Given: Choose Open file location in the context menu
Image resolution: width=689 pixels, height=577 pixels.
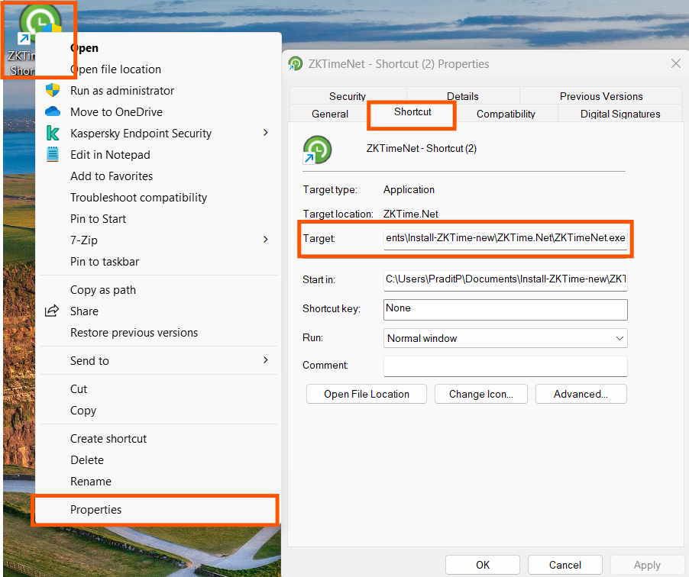Looking at the screenshot, I should click(158, 69).
